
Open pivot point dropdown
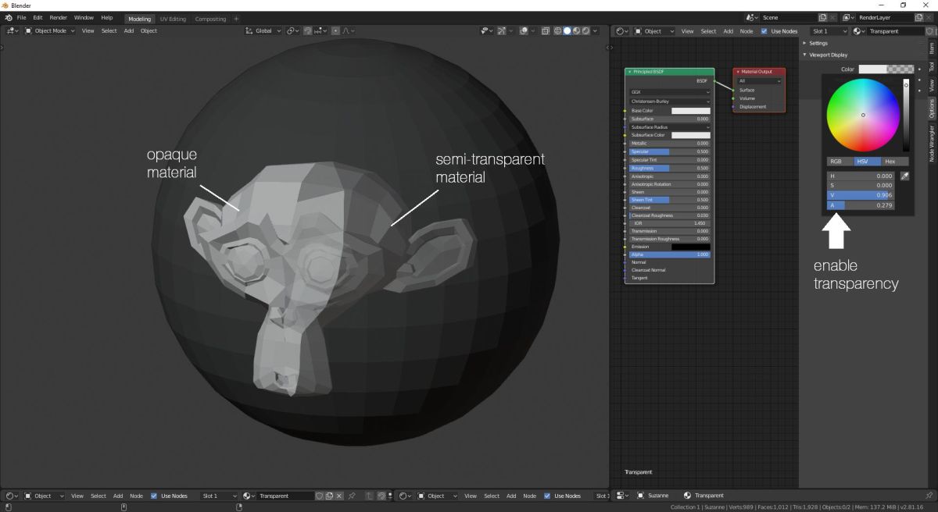tap(293, 31)
